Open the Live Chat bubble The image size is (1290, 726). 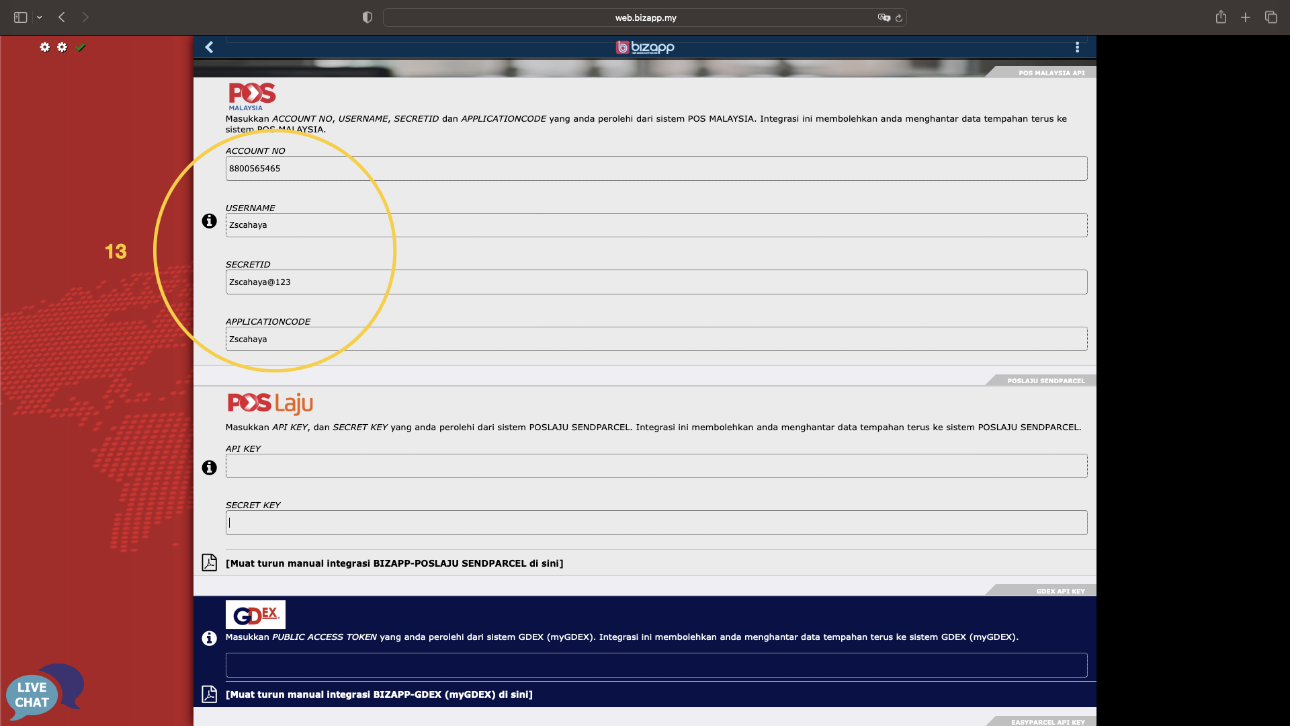coord(44,692)
